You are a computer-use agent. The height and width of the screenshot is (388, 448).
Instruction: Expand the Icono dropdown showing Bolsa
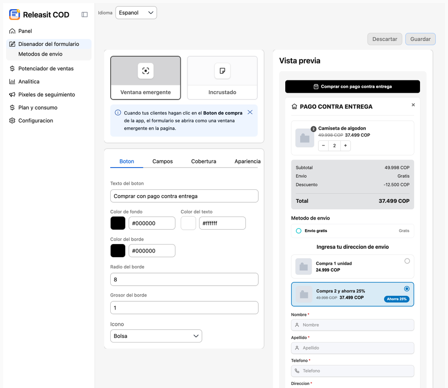click(x=156, y=336)
